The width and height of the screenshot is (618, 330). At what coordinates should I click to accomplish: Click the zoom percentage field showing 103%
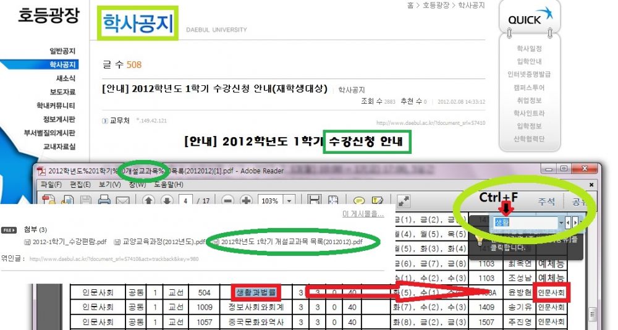coord(271,200)
